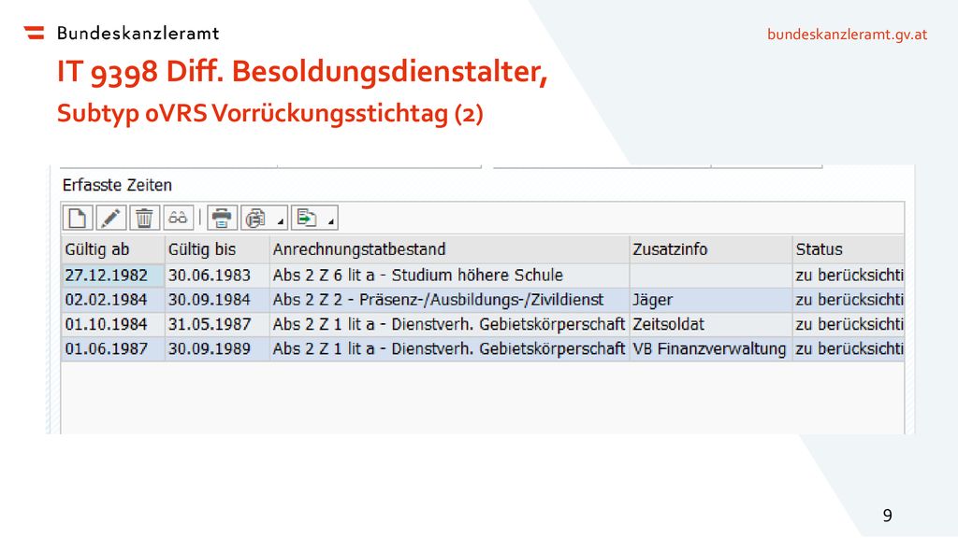Viewport: 958px width, 538px height.
Task: Click the Präsenz-/Ausbildungs-/Zivildienst entry
Action: [449, 300]
